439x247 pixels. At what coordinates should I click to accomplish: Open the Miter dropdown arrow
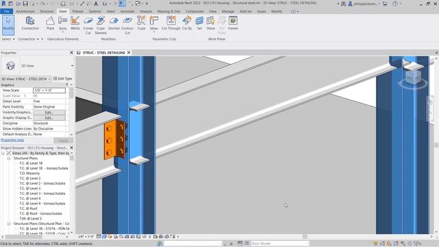[154, 32]
